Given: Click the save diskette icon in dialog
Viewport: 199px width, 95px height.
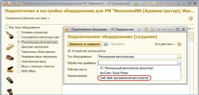Looking at the screenshot, I should coord(106,44).
